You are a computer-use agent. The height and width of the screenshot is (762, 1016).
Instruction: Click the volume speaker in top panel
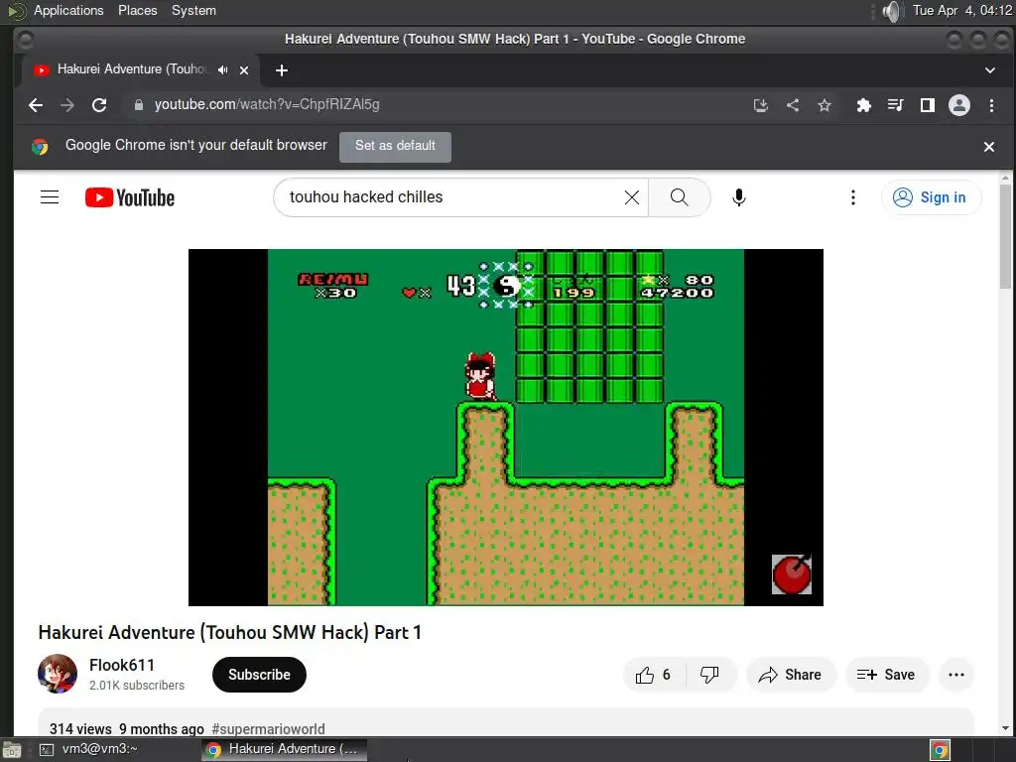coord(893,11)
